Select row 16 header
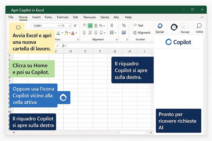Viewport: 212px width, 141px height. pyautogui.click(x=9, y=112)
